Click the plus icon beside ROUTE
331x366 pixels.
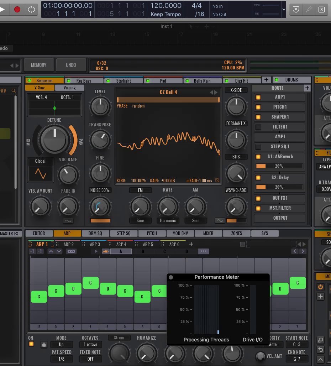(307, 88)
